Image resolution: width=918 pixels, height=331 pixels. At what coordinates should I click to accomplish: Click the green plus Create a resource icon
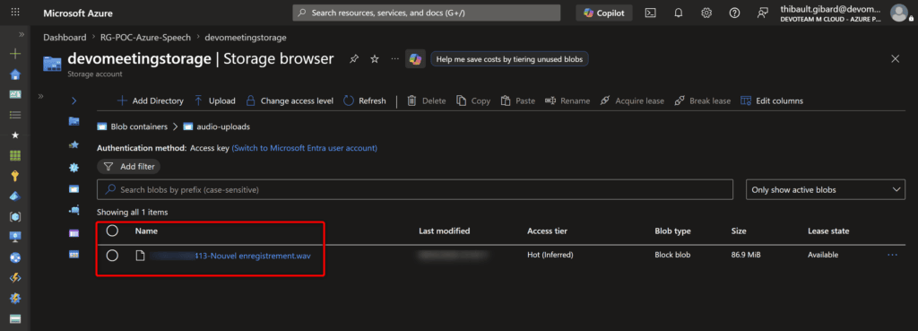click(16, 54)
